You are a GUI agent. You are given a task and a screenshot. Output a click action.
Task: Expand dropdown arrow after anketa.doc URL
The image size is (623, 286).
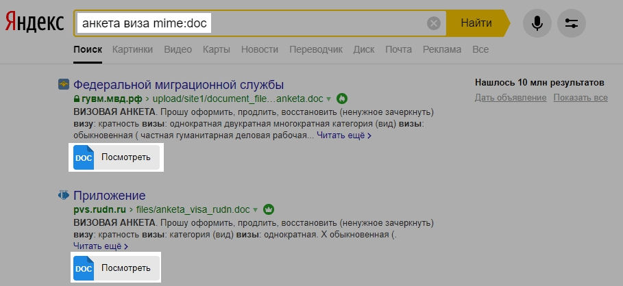(x=329, y=99)
